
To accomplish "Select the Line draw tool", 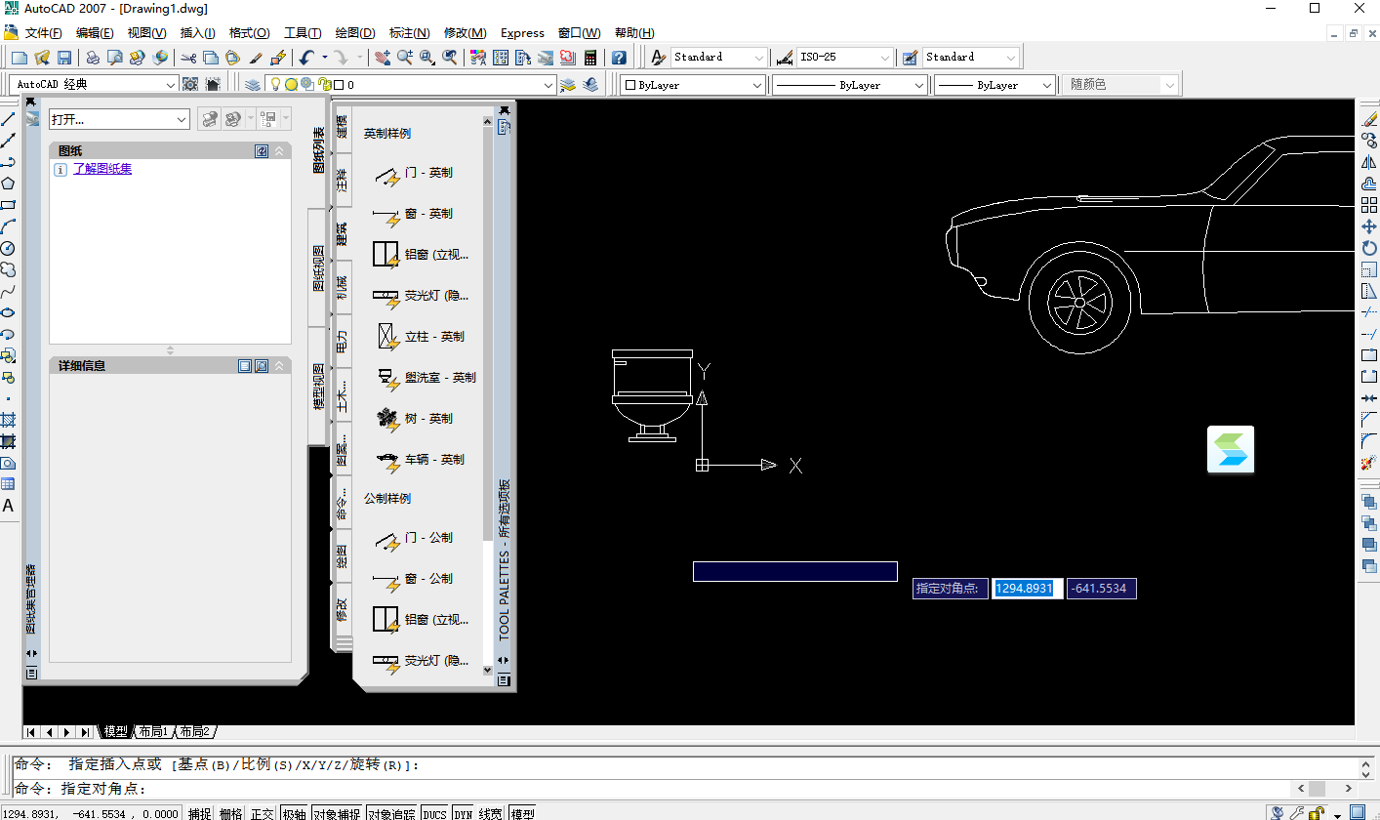I will (8, 119).
